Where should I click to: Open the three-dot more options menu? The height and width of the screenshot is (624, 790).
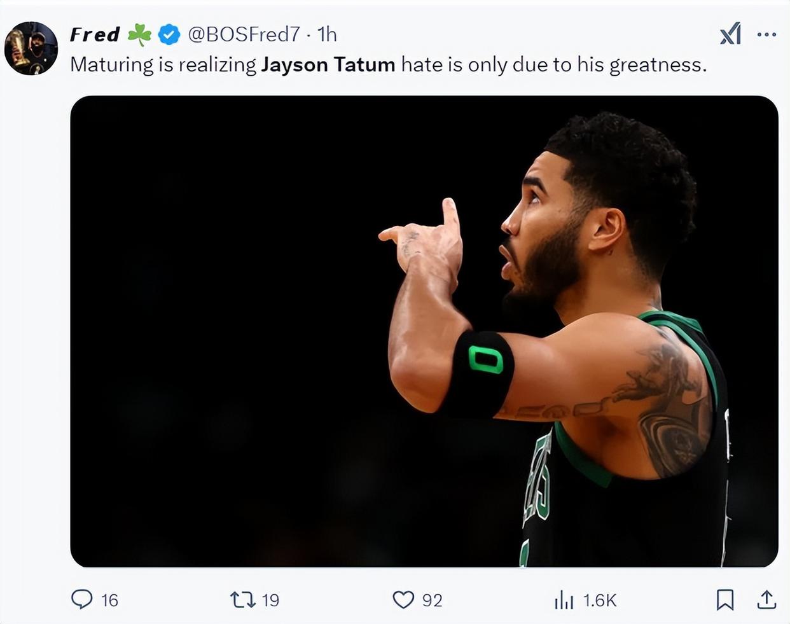point(767,34)
